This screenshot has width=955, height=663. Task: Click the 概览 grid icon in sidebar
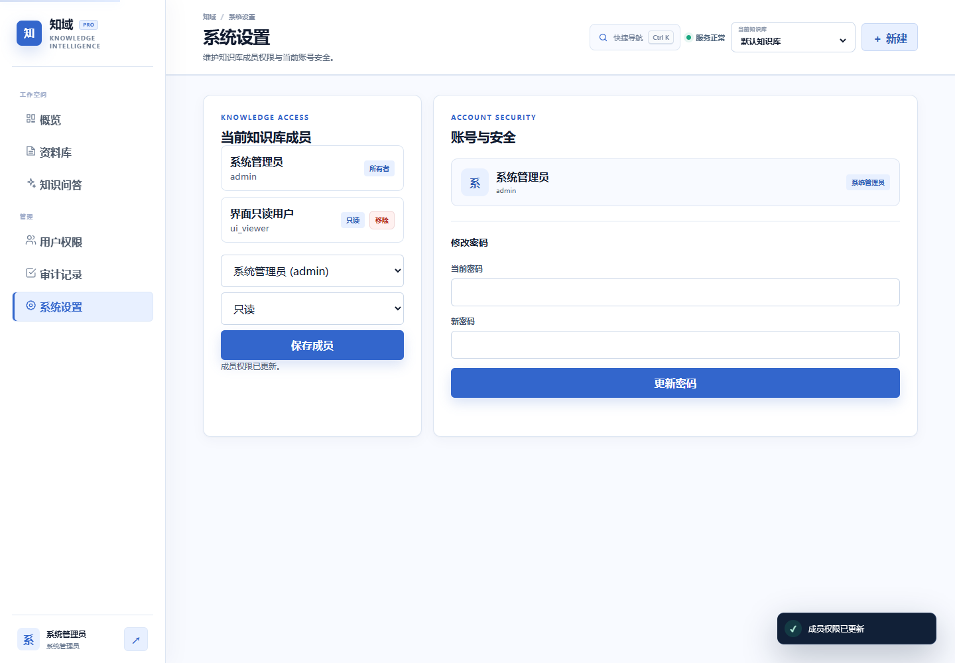tap(31, 119)
